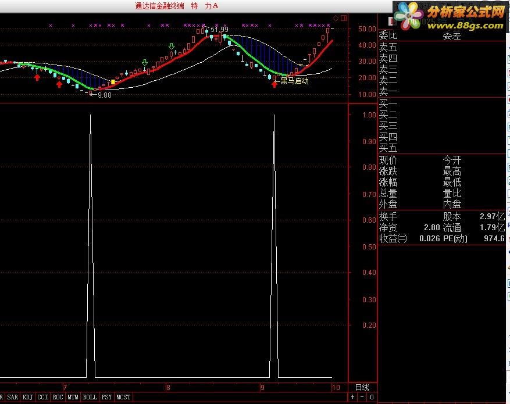Click the 卖三 order row
The height and width of the screenshot is (404, 510).
[x=442, y=69]
